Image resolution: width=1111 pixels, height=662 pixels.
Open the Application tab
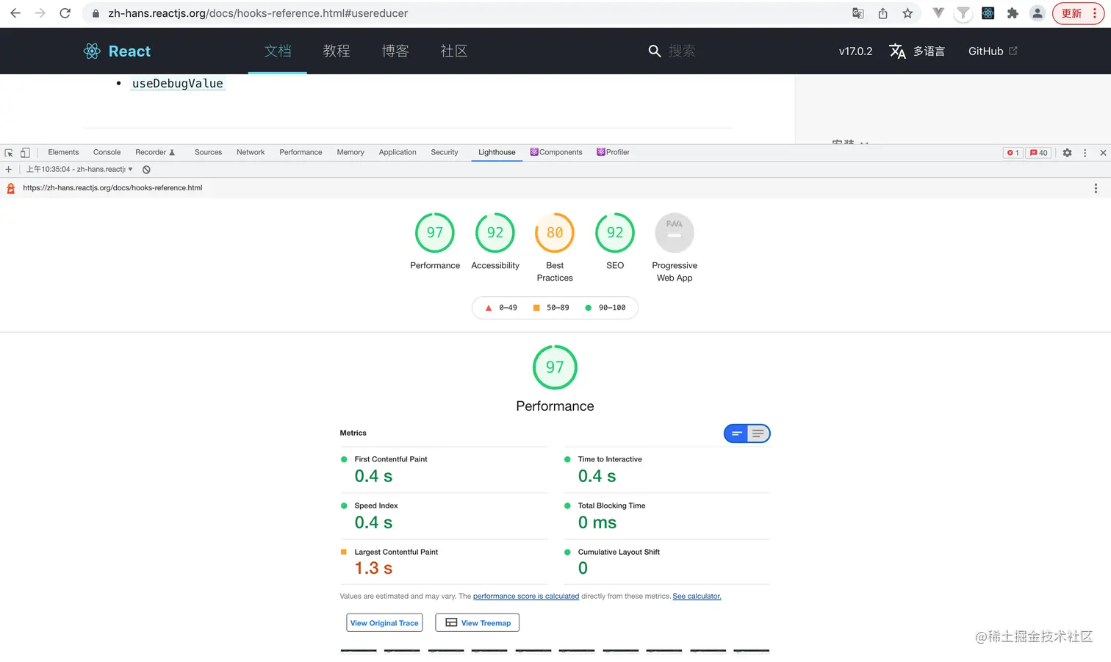click(x=398, y=153)
